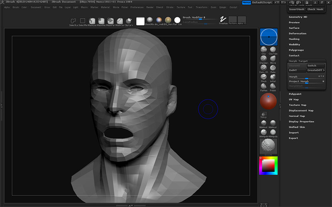Collapse the Morph Target section
The height and width of the screenshot is (207, 332).
(x=298, y=61)
